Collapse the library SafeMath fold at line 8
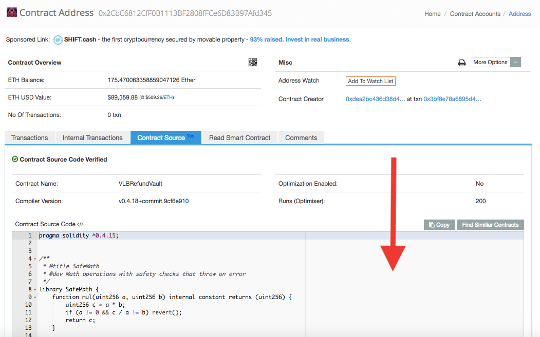 (x=35, y=289)
